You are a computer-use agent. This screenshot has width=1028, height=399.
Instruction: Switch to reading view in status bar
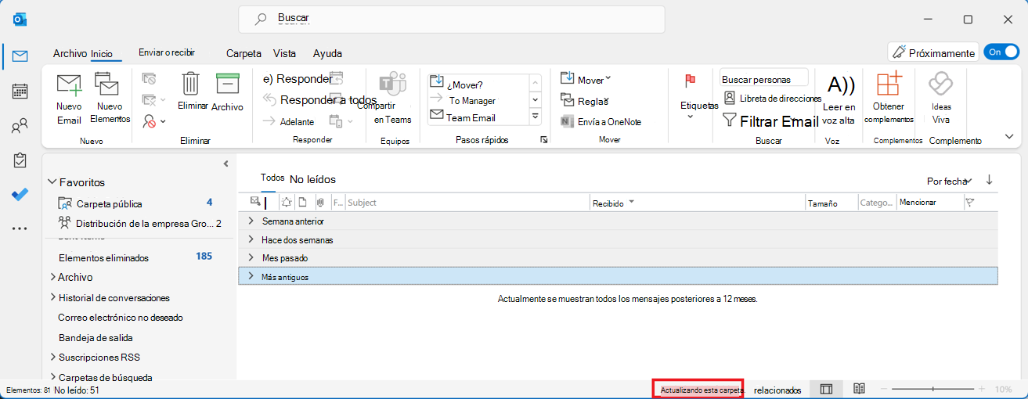pos(859,389)
